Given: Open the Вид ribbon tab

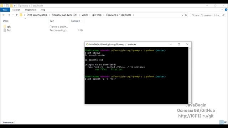Looking at the screenshot, I should click(43, 10).
